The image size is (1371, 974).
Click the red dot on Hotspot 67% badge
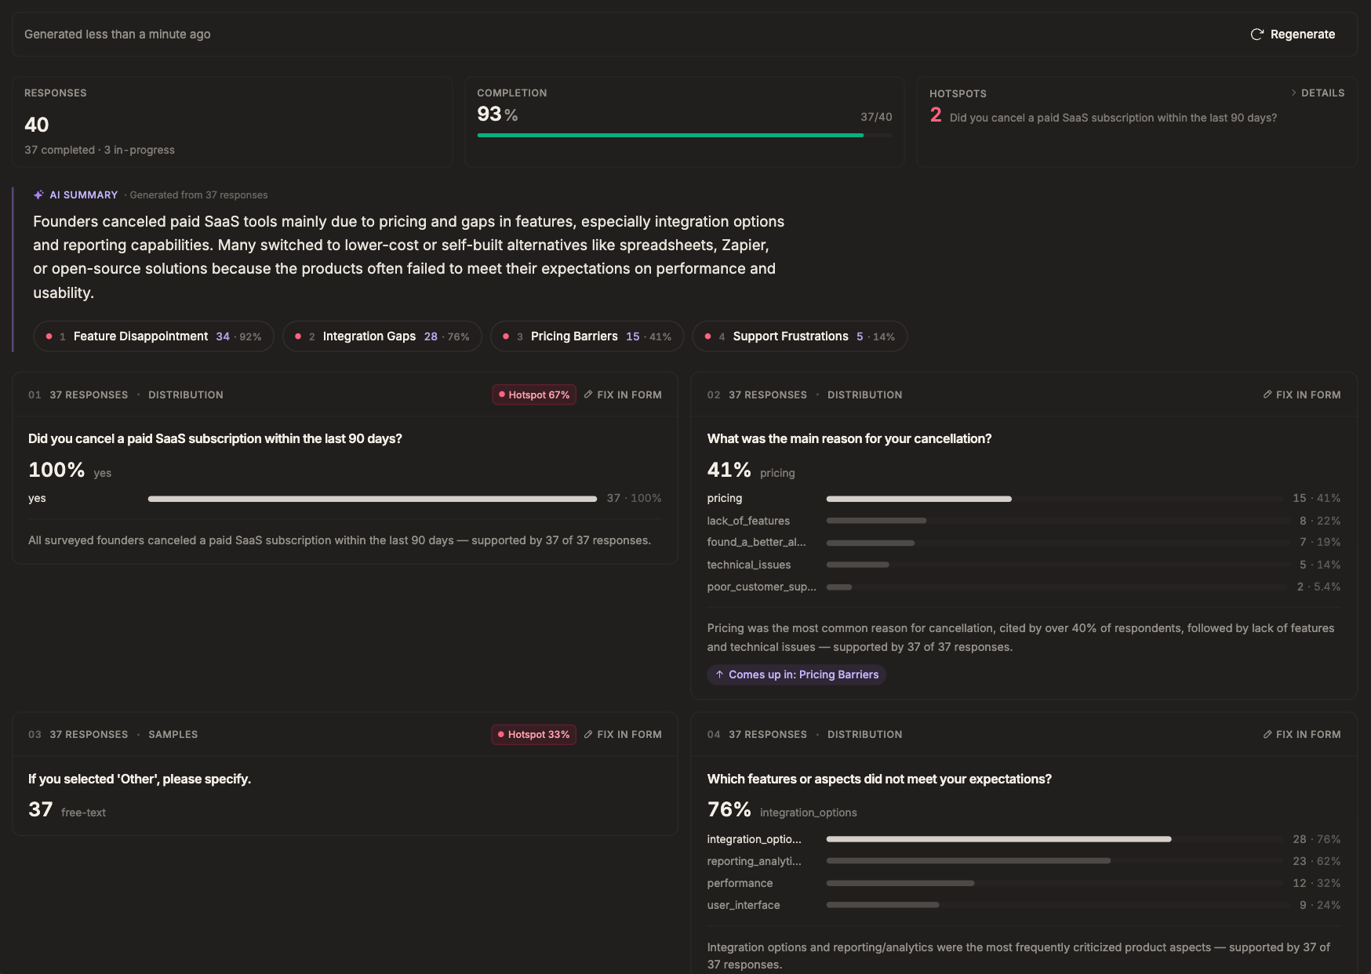[x=502, y=394]
